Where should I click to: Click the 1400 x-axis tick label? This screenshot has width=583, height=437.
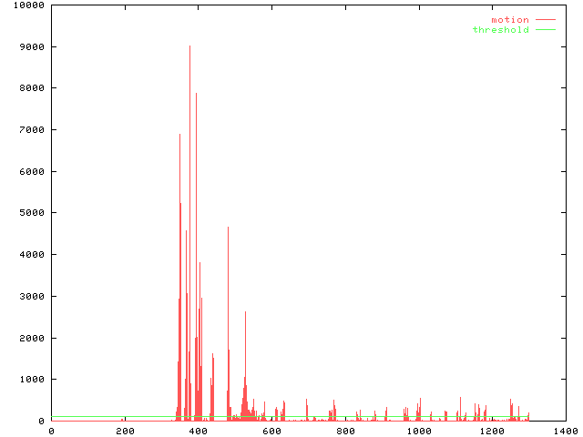click(566, 431)
